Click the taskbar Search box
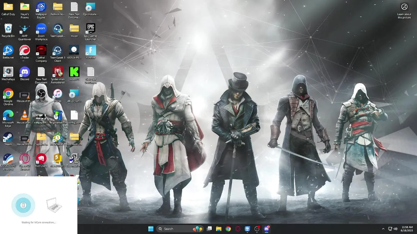 pyautogui.click(x=180, y=229)
